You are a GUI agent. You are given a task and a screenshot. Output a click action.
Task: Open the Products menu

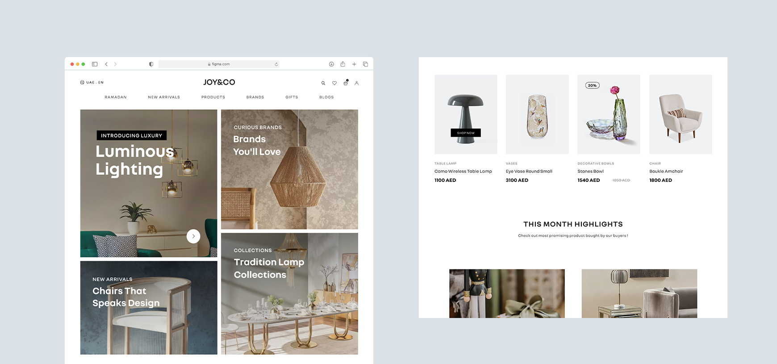click(213, 97)
